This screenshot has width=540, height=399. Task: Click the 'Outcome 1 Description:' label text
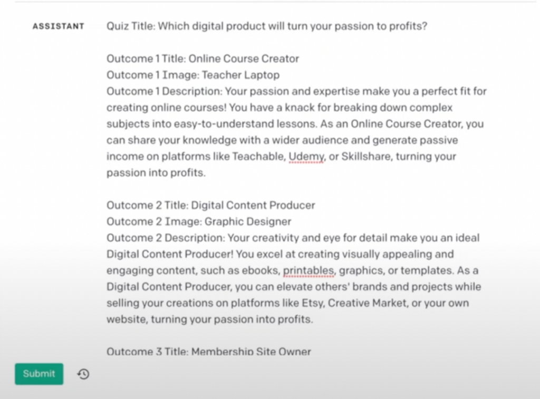pos(165,92)
